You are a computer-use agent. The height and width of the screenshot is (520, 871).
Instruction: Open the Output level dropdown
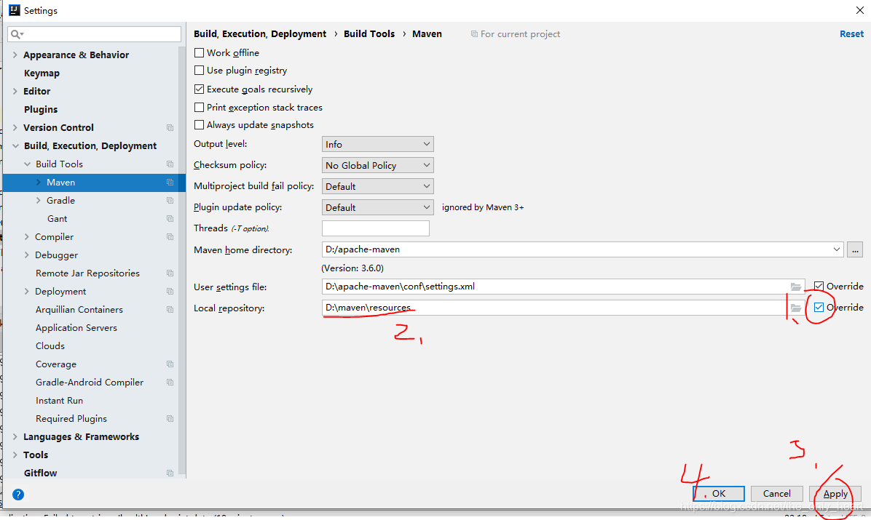click(x=378, y=144)
